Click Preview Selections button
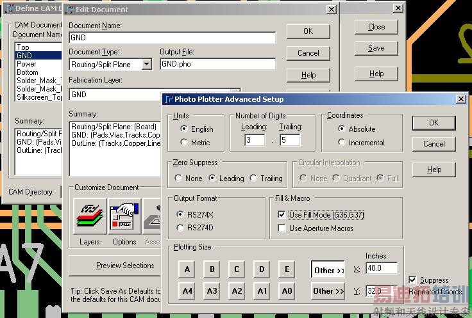 [x=115, y=266]
